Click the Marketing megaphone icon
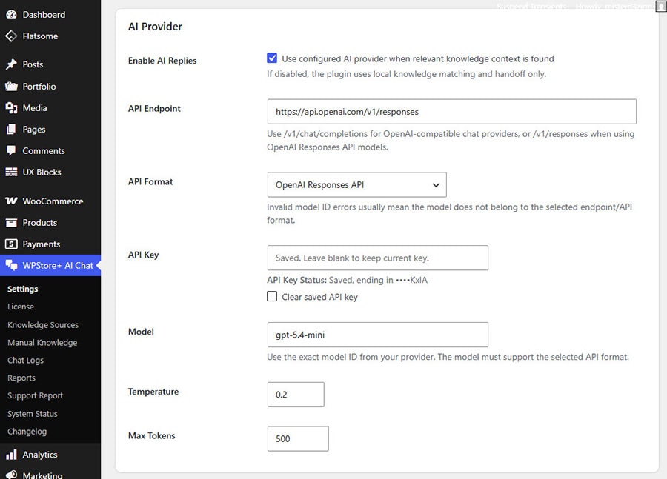The height and width of the screenshot is (479, 667). [x=11, y=475]
